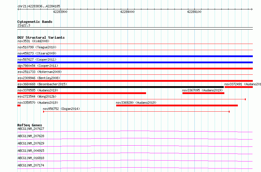Open the nsv3369280 (Audano2019) variant label
Image resolution: width=261 pixels, height=172 pixels.
[x=136, y=103]
